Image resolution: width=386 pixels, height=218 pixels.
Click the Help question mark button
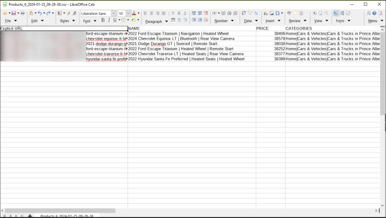(x=374, y=14)
